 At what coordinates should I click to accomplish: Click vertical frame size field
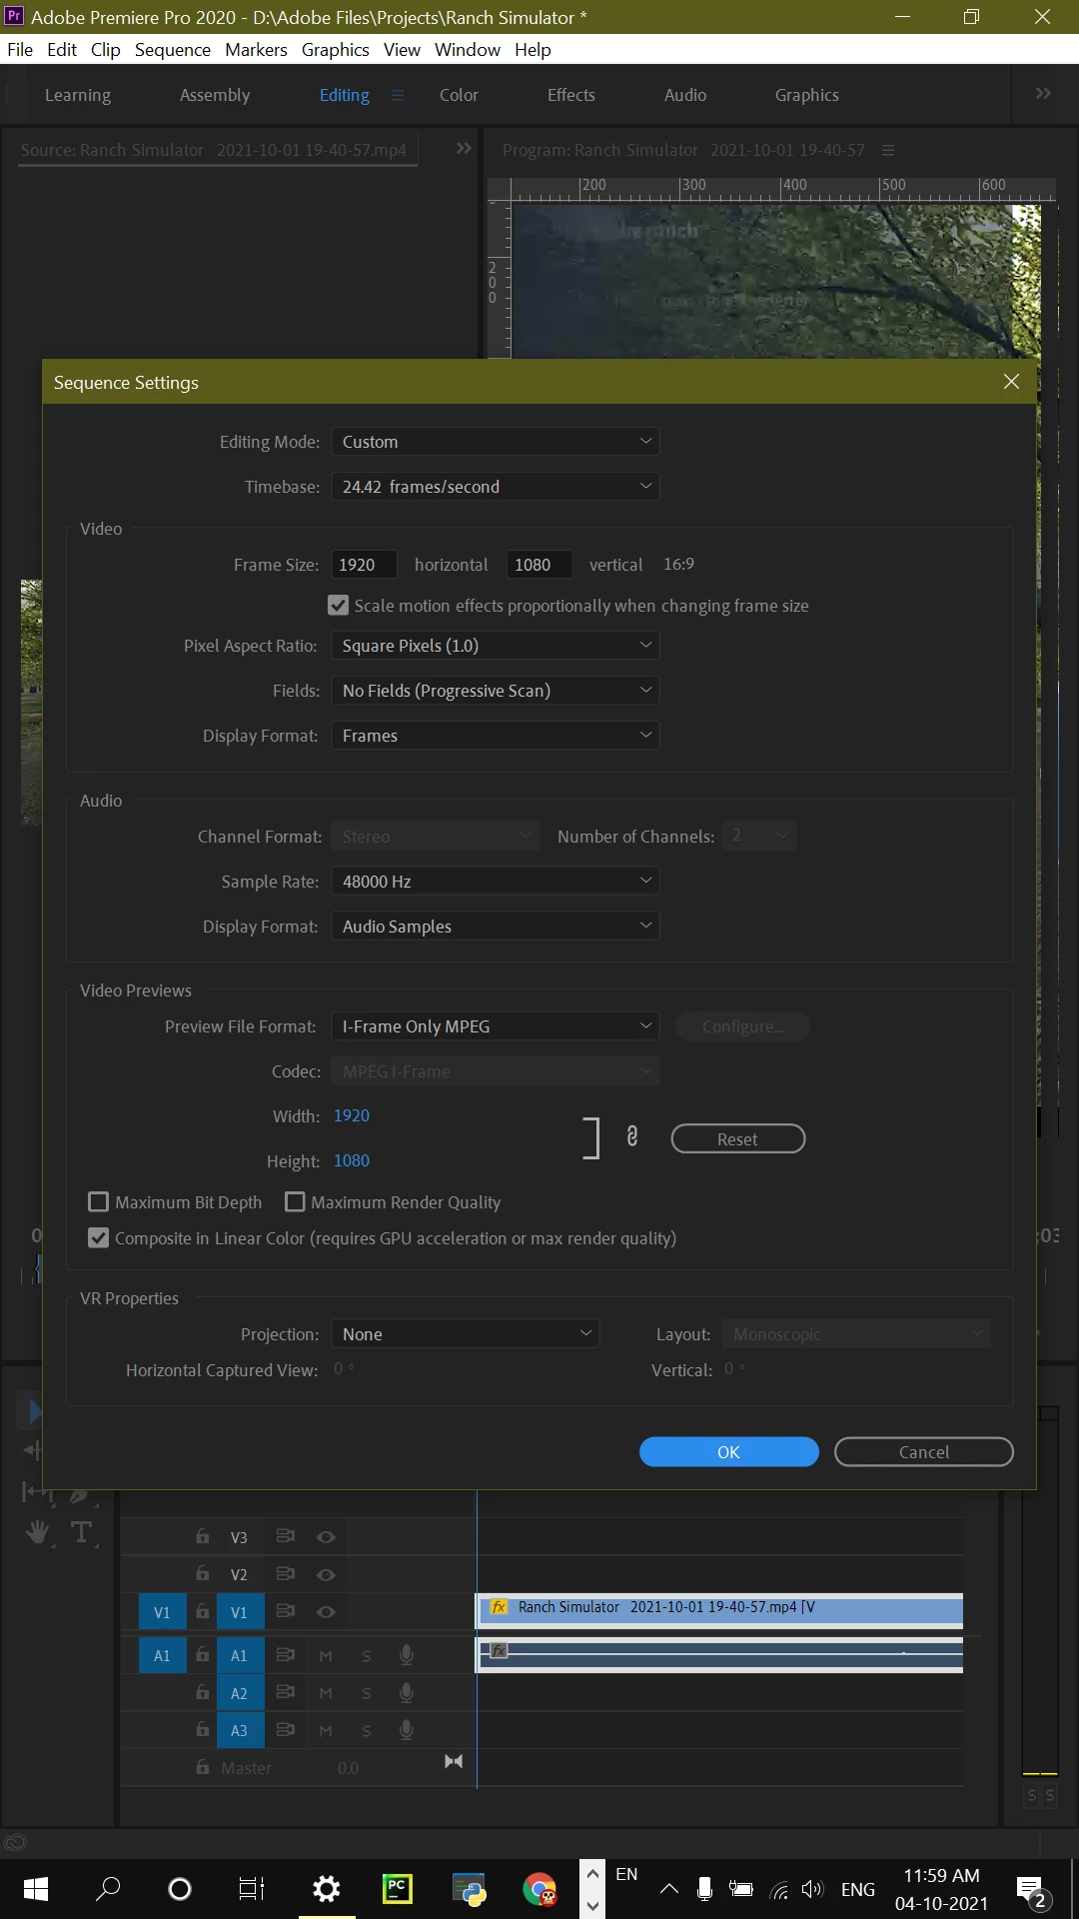click(539, 565)
